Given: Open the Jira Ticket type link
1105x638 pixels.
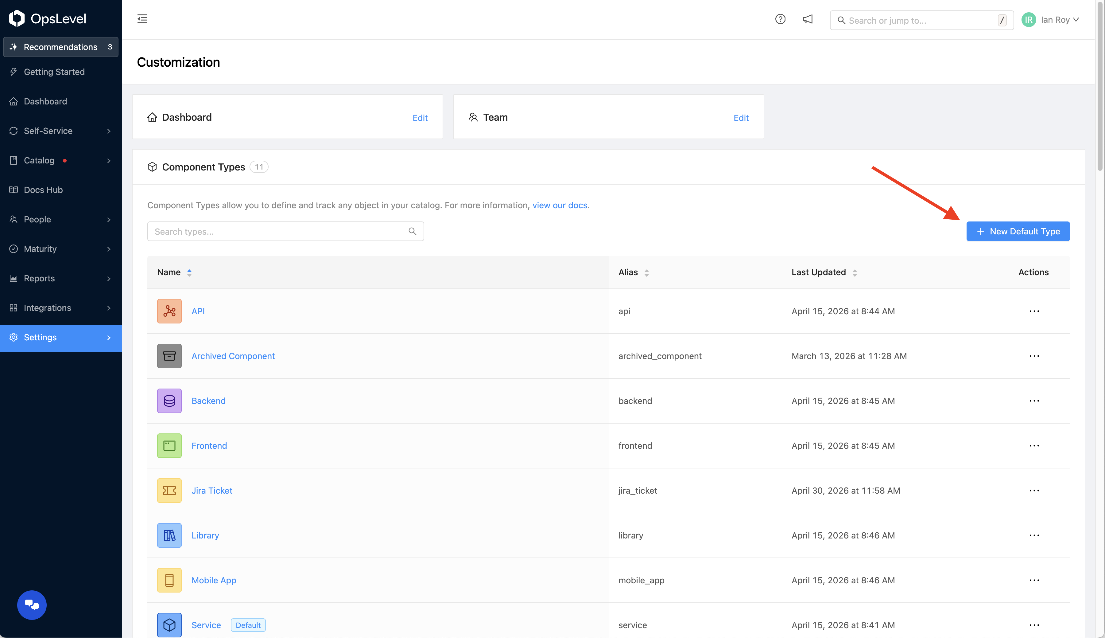Looking at the screenshot, I should tap(212, 490).
